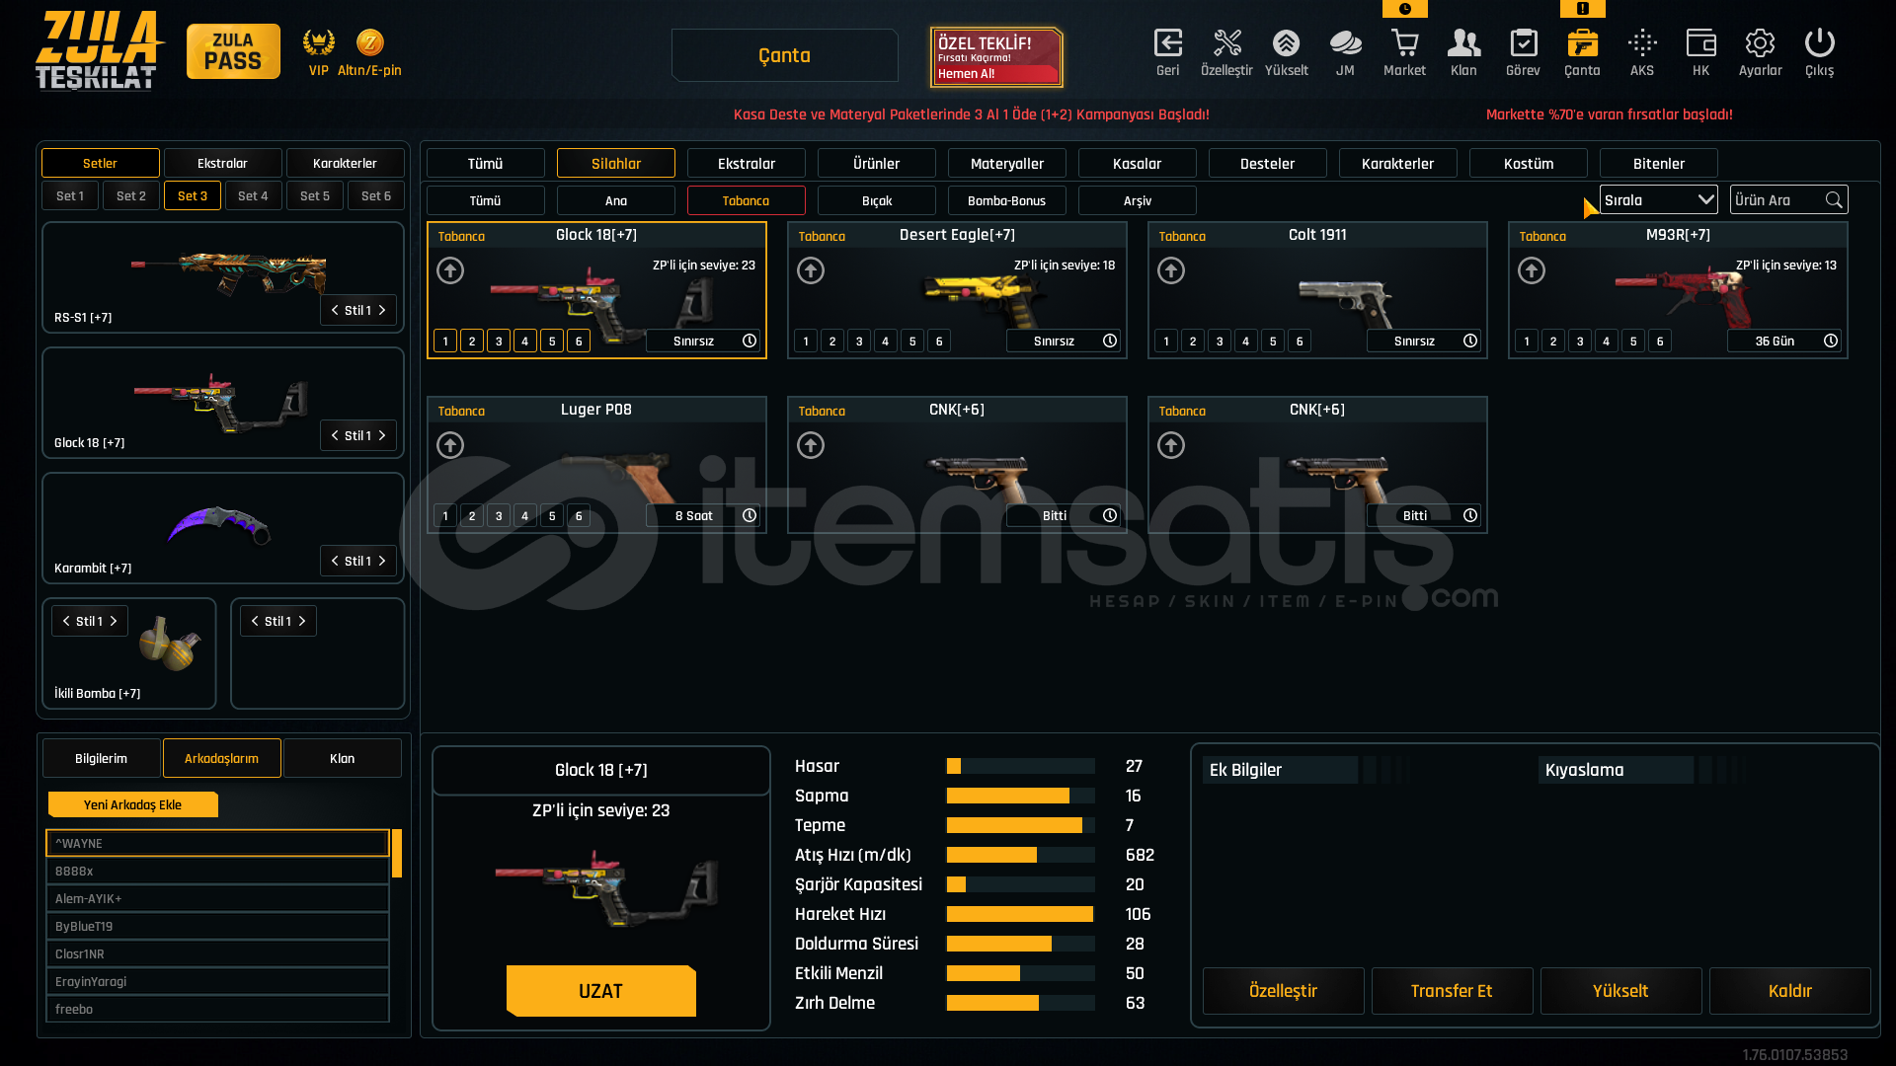
Task: Click the Altın/E-pin coin icon
Action: coord(369,43)
